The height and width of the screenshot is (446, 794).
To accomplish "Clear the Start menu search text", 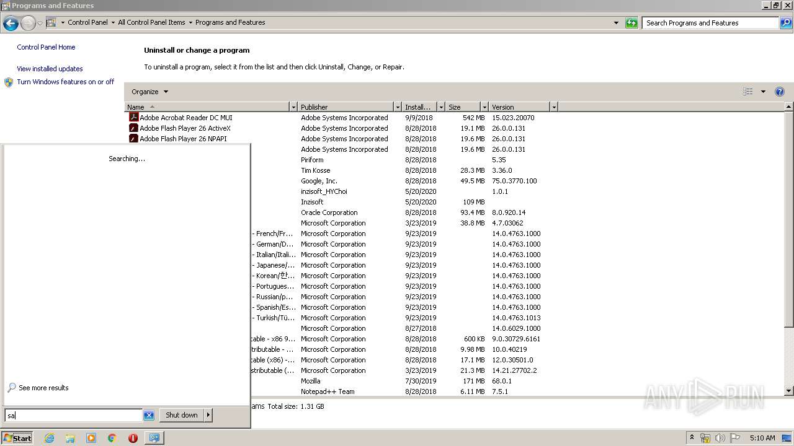I will pyautogui.click(x=149, y=415).
